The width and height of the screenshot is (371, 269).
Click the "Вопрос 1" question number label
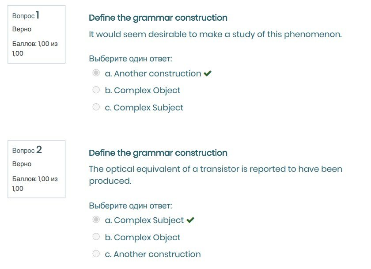click(26, 15)
